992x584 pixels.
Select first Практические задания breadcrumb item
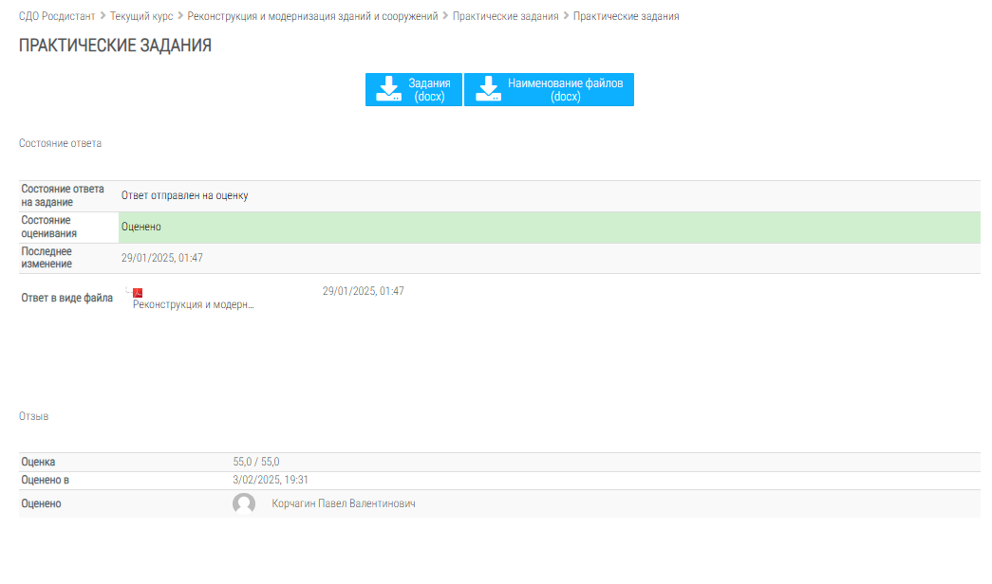pos(505,16)
